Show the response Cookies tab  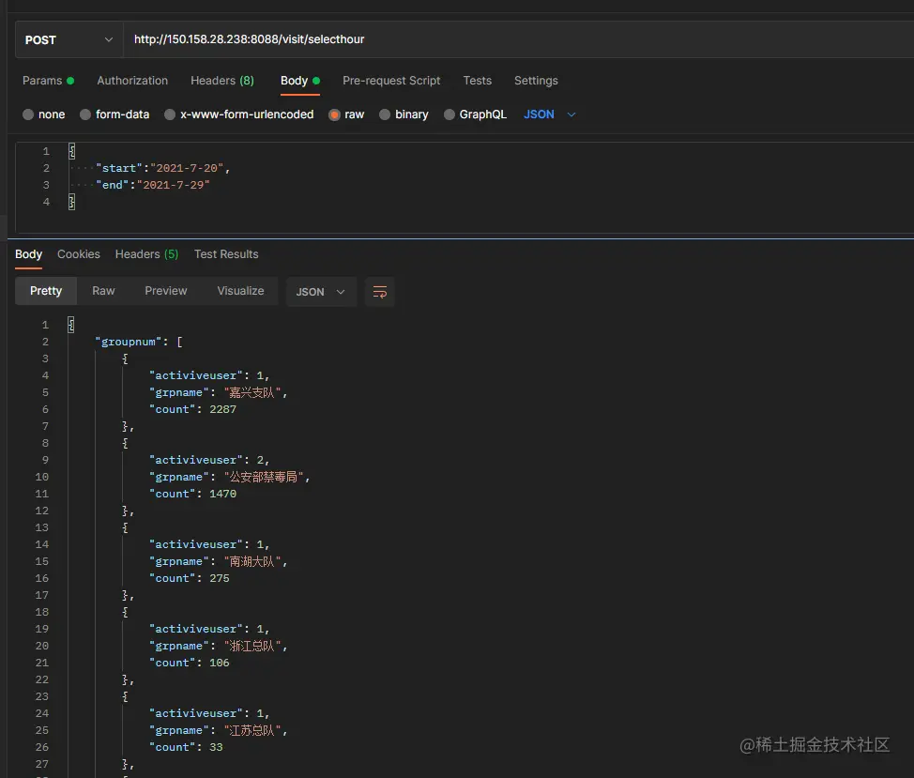(x=79, y=254)
